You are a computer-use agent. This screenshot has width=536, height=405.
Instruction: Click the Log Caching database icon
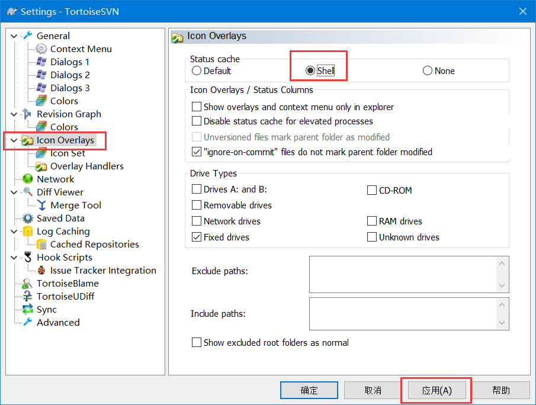pyautogui.click(x=27, y=232)
